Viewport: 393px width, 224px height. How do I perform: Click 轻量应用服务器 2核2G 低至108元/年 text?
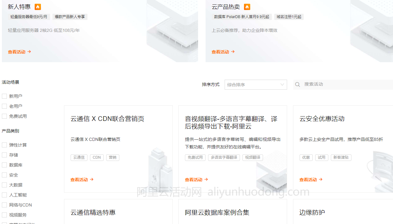pyautogui.click(x=44, y=30)
